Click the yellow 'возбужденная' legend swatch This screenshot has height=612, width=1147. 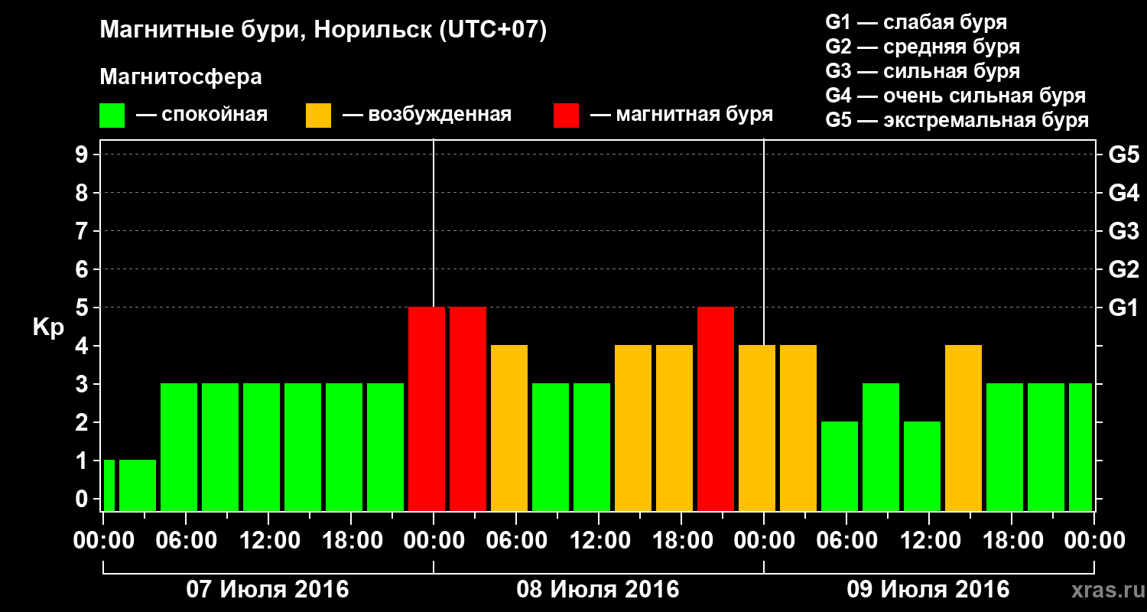click(319, 116)
